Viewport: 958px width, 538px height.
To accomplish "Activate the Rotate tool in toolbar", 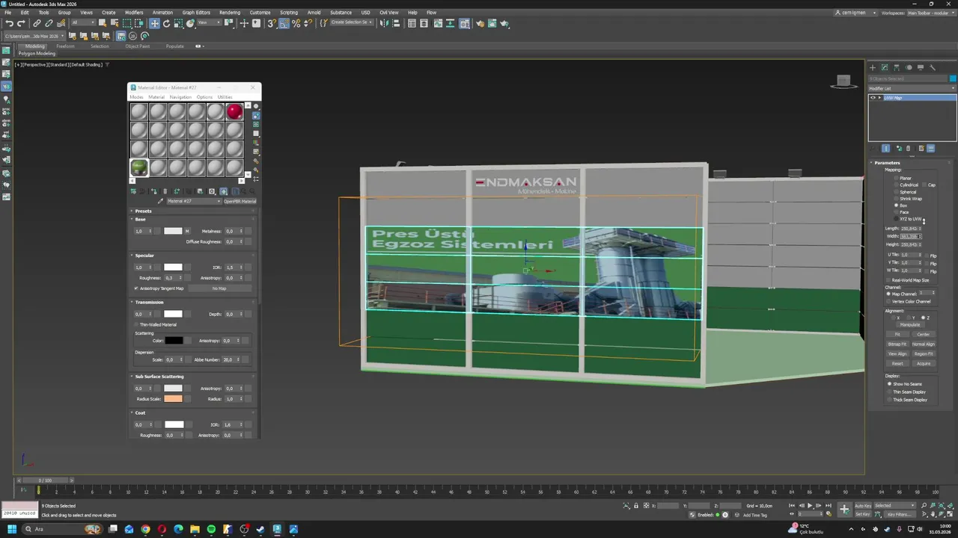I will (166, 23).
